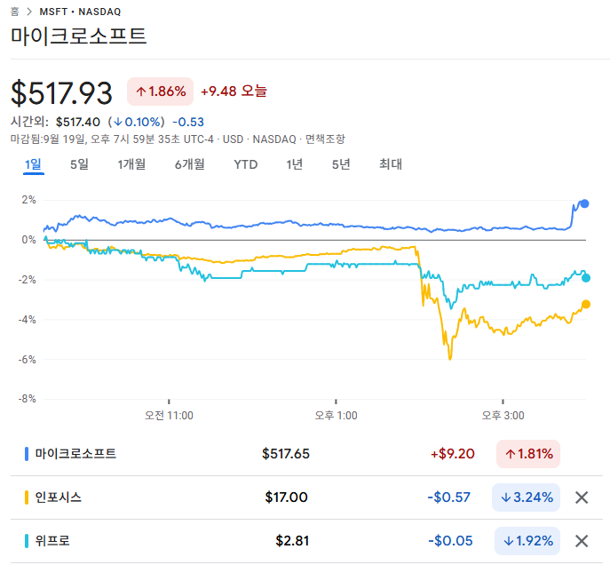Switch to the 5일 tab
This screenshot has height=565, width=610.
pyautogui.click(x=79, y=164)
